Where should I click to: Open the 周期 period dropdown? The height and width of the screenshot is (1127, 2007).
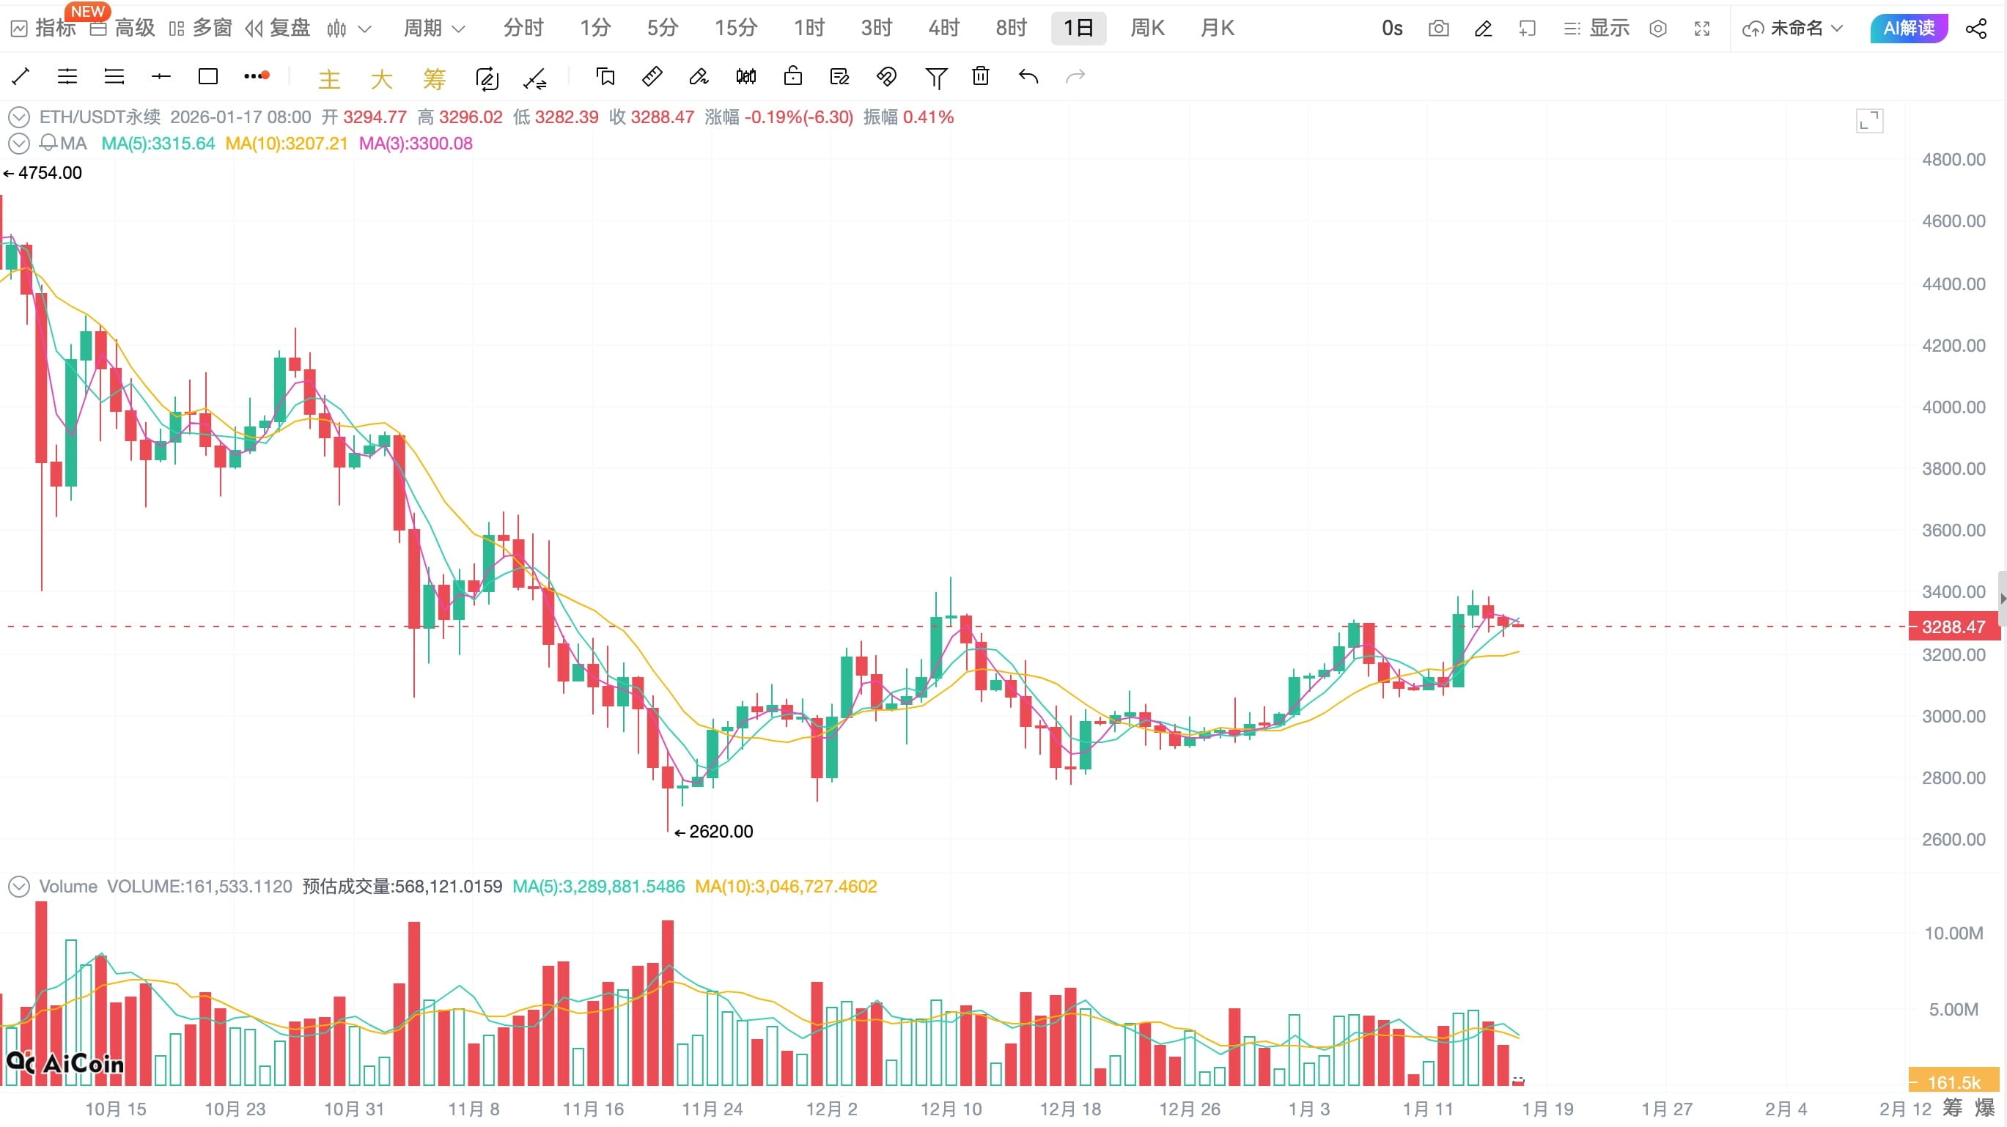pyautogui.click(x=434, y=29)
